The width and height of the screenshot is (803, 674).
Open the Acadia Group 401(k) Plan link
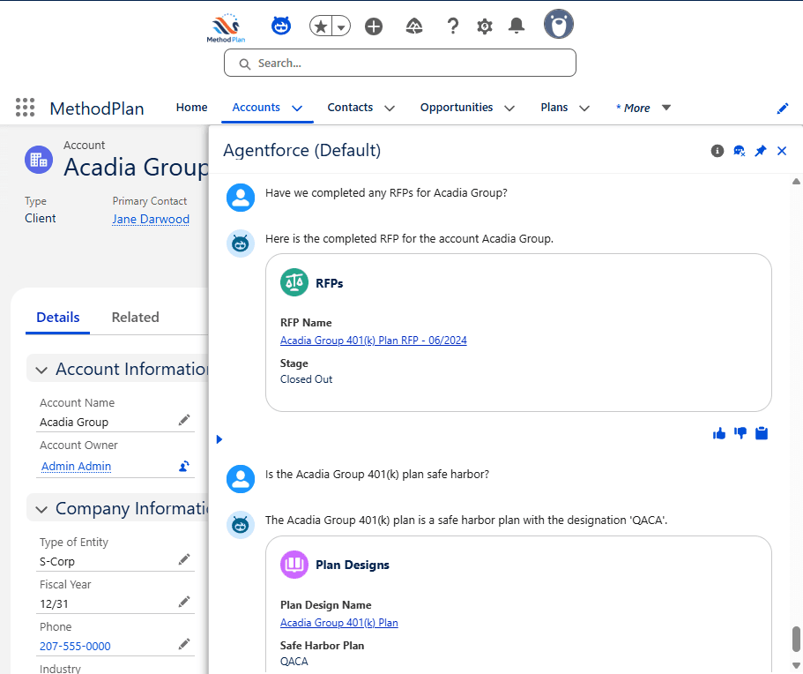point(339,623)
